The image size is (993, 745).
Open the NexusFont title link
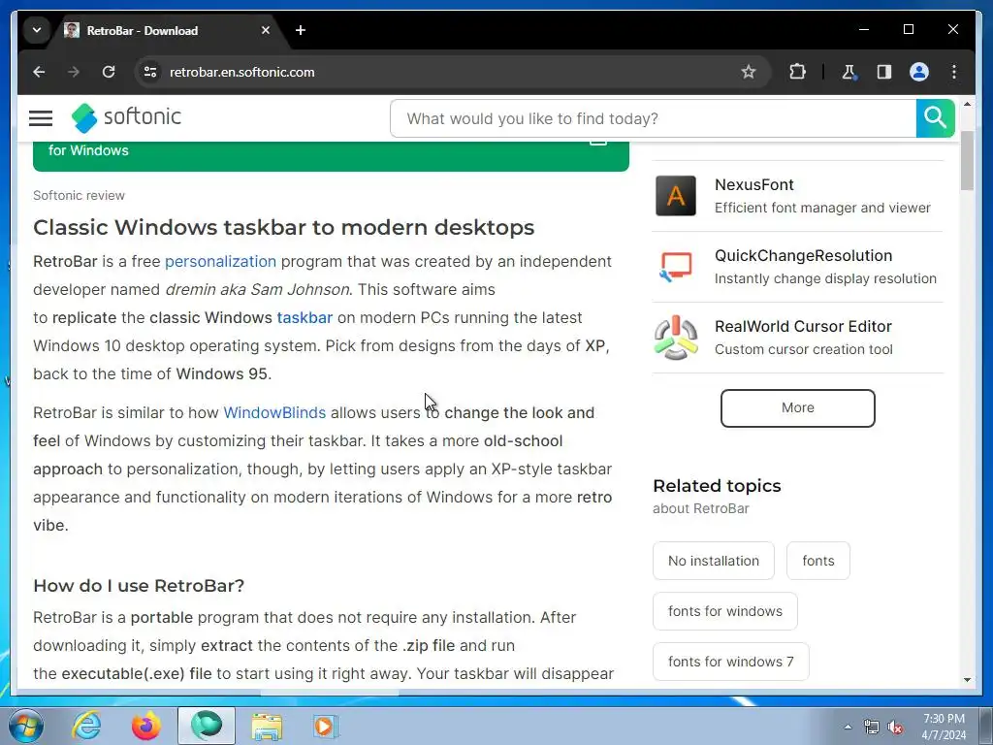coord(753,185)
